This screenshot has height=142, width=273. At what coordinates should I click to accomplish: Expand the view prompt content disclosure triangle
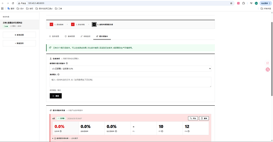(x=53, y=138)
